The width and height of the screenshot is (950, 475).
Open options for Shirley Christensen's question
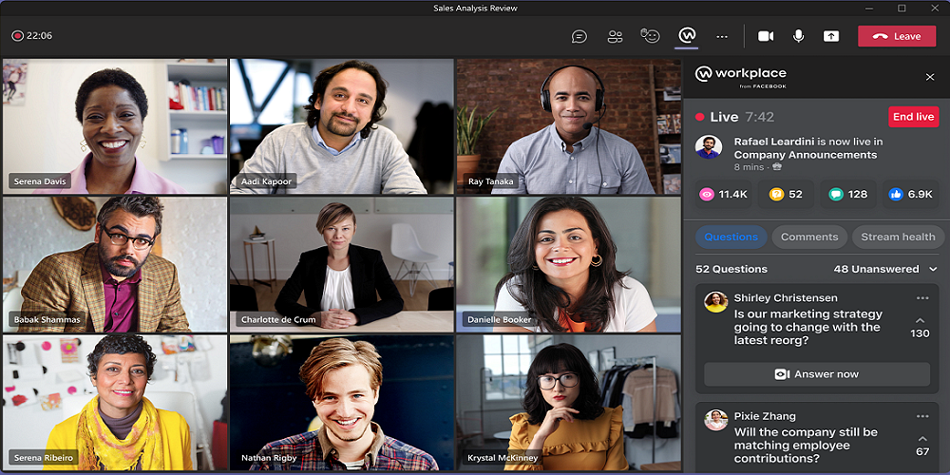(x=921, y=298)
